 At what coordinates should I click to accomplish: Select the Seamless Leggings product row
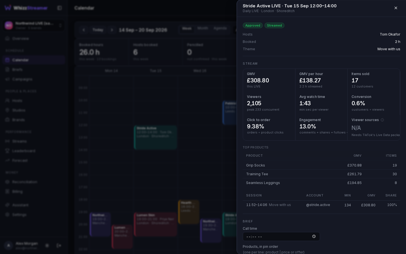click(x=321, y=183)
